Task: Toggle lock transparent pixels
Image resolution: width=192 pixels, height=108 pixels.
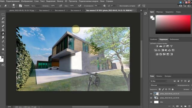Action: point(160,89)
